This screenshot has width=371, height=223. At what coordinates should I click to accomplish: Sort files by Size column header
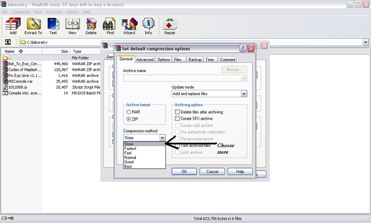(x=56, y=51)
